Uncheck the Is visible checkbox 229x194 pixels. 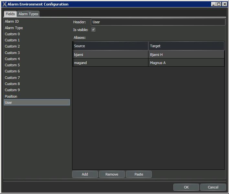pyautogui.click(x=93, y=30)
